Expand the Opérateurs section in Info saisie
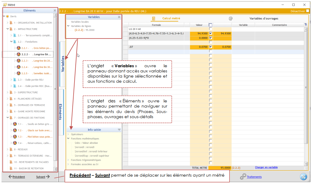The height and width of the screenshot is (183, 311). 68,134
